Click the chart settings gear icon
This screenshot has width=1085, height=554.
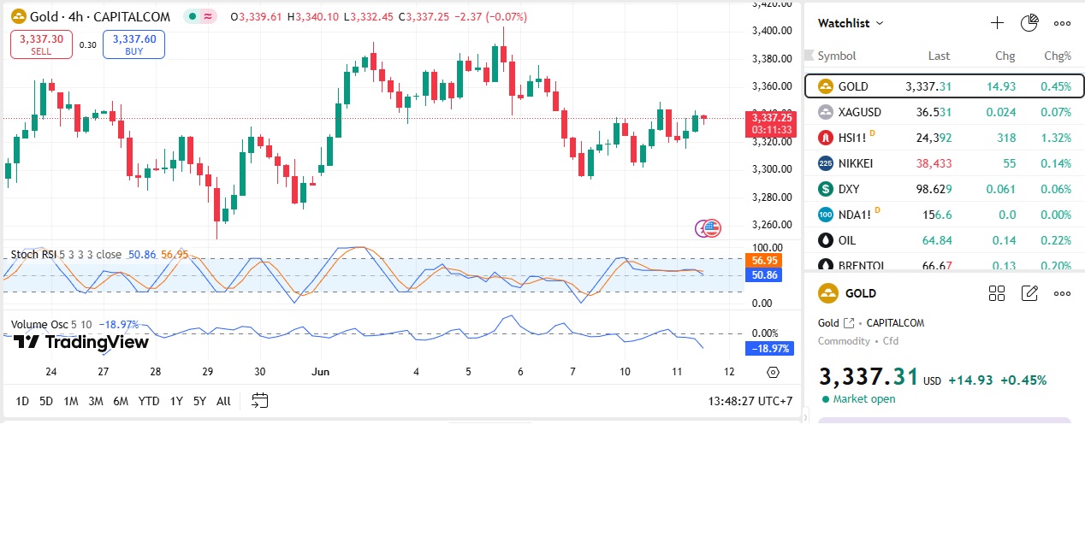click(x=773, y=372)
